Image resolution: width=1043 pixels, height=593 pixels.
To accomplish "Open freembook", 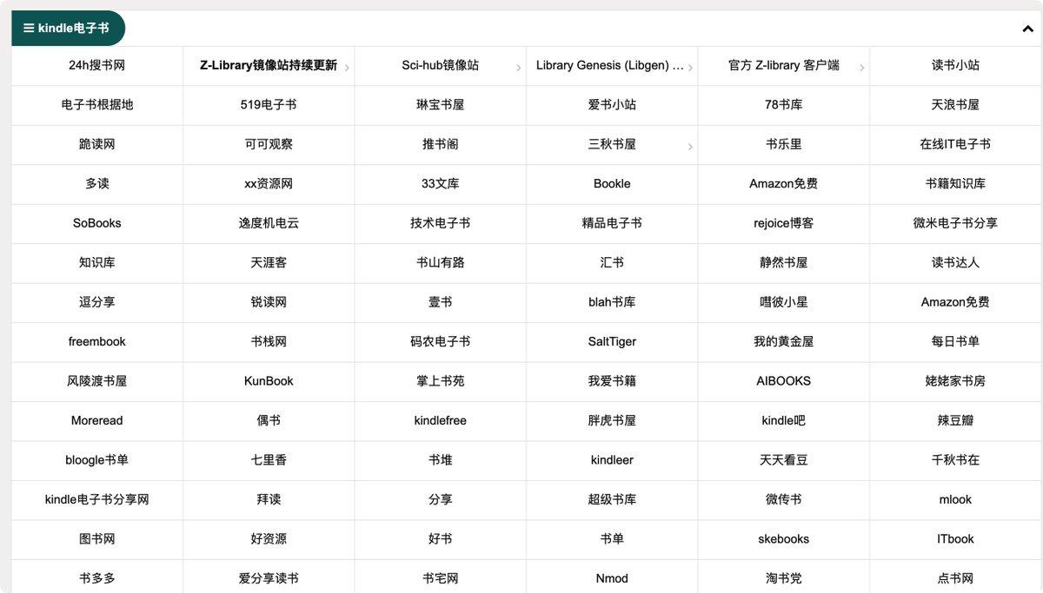I will tap(97, 341).
